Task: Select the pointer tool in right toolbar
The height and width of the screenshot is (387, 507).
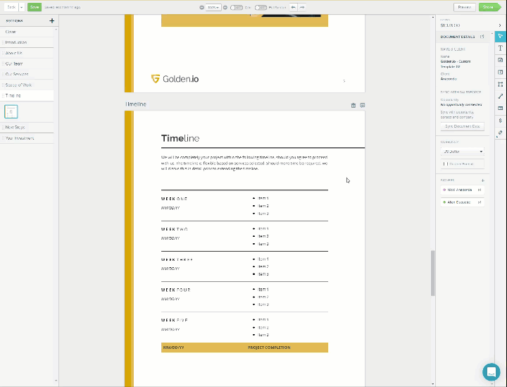Action: coord(501,36)
